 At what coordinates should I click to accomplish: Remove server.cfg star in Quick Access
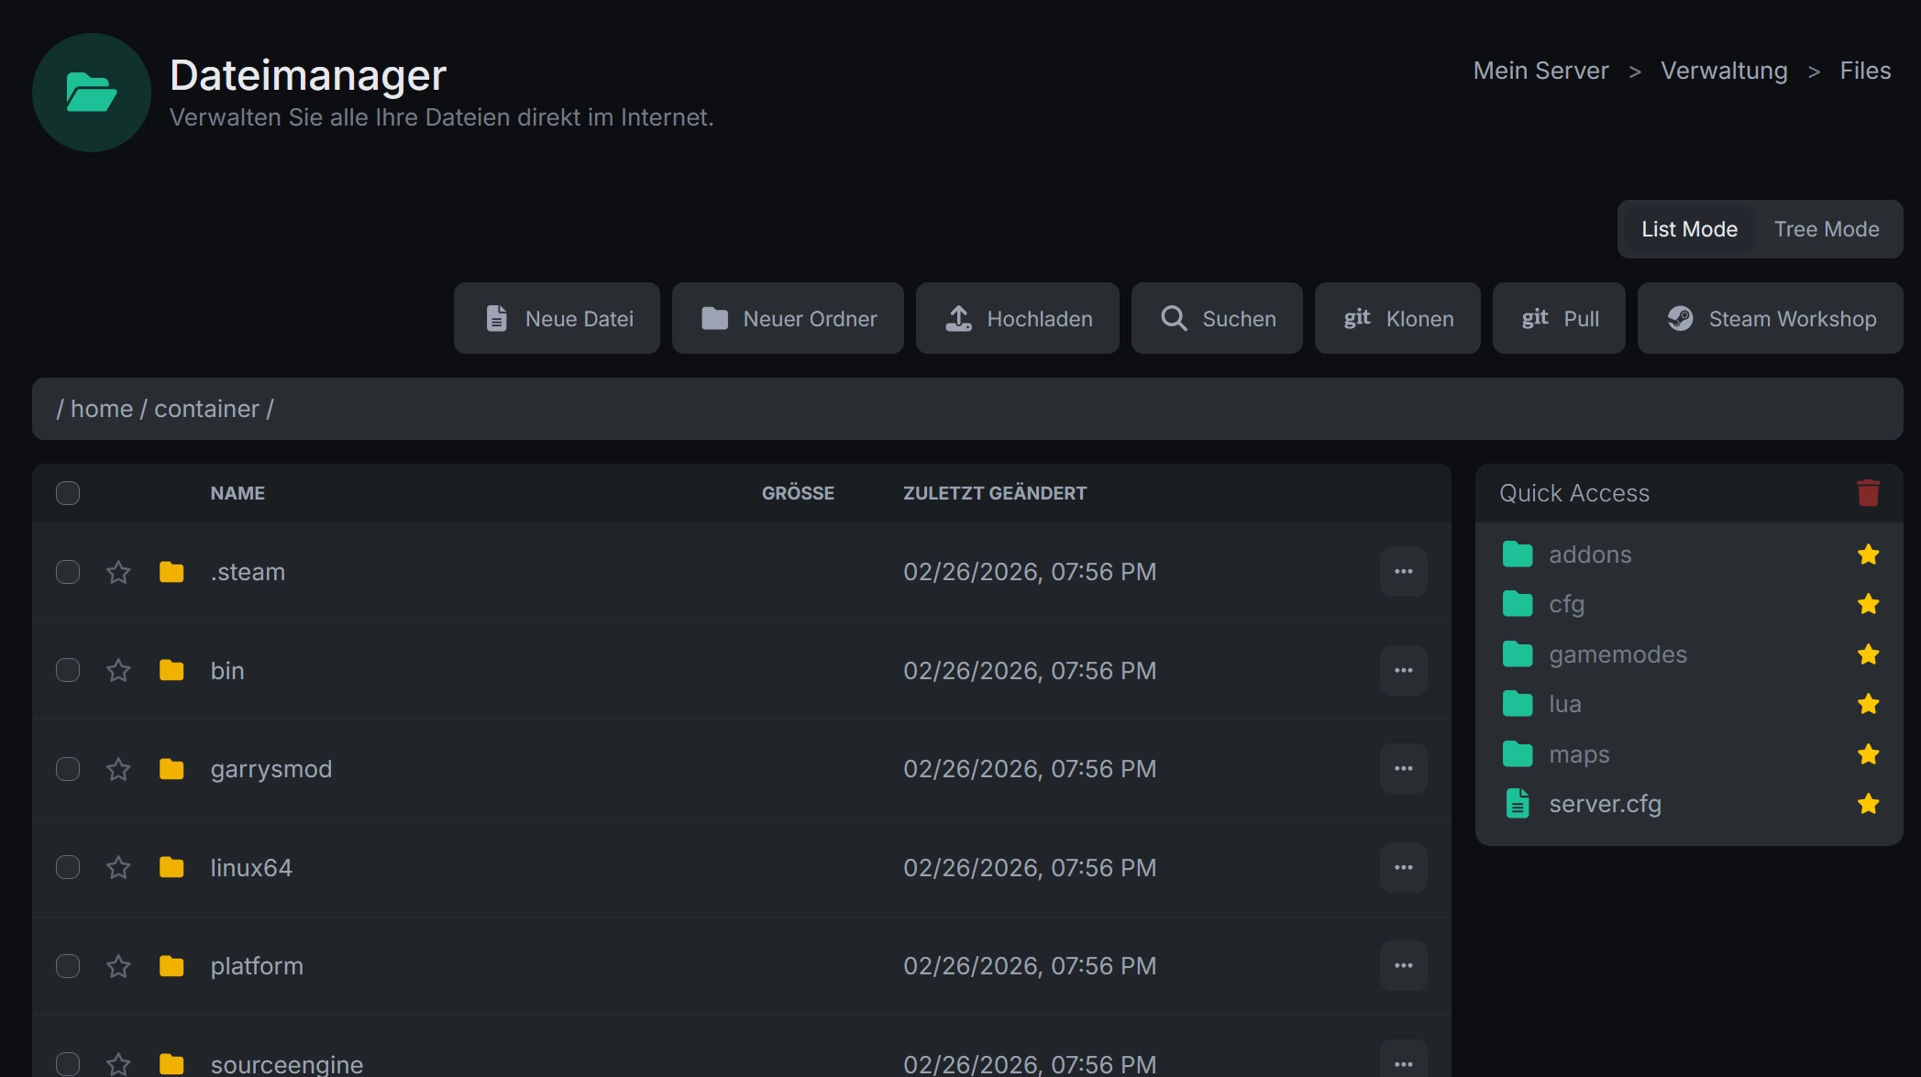pos(1868,804)
